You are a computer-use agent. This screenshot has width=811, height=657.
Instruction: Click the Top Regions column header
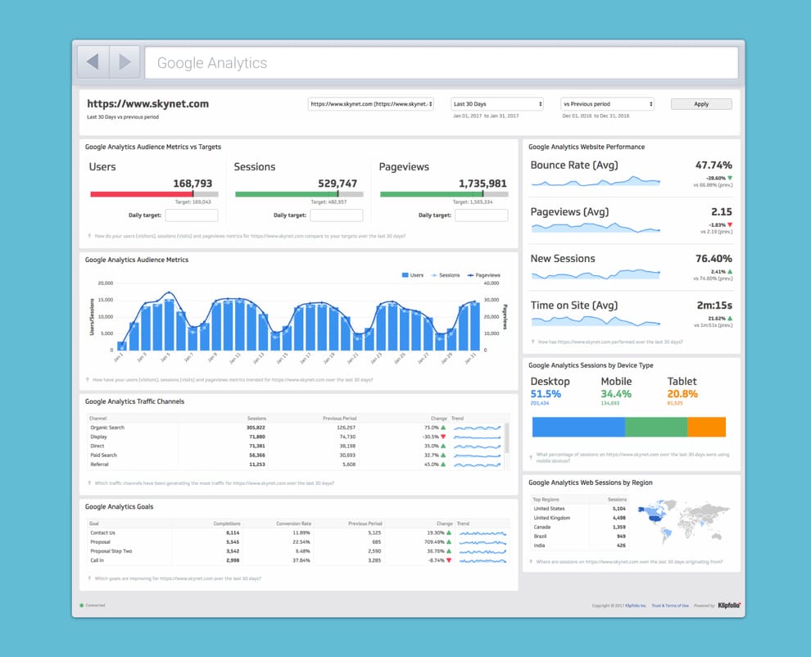click(x=546, y=499)
